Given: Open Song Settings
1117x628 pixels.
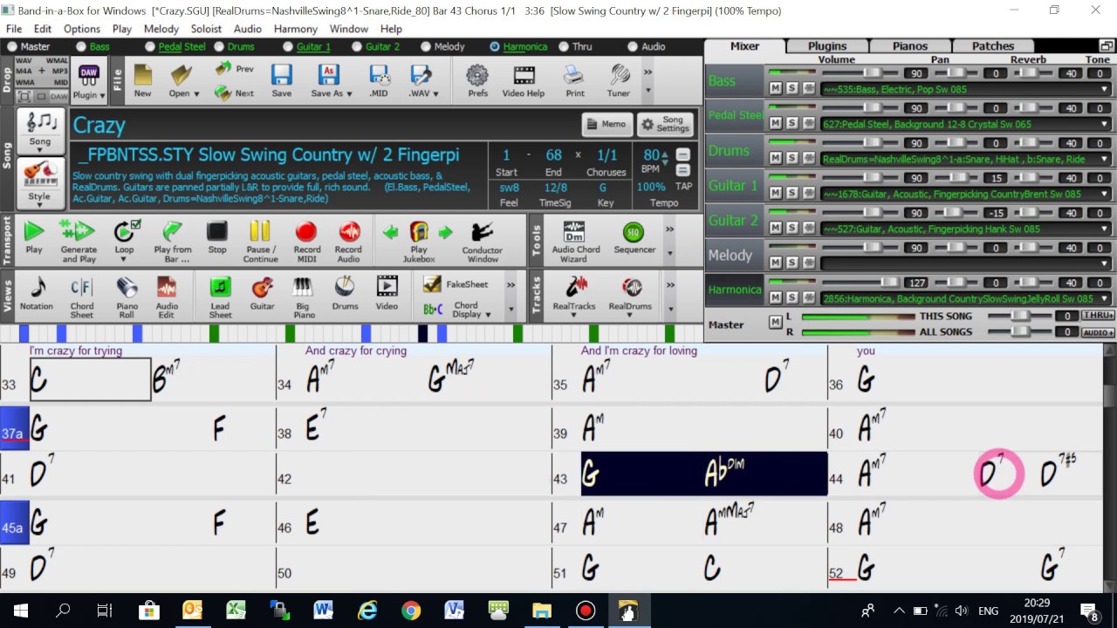Looking at the screenshot, I should coord(665,124).
